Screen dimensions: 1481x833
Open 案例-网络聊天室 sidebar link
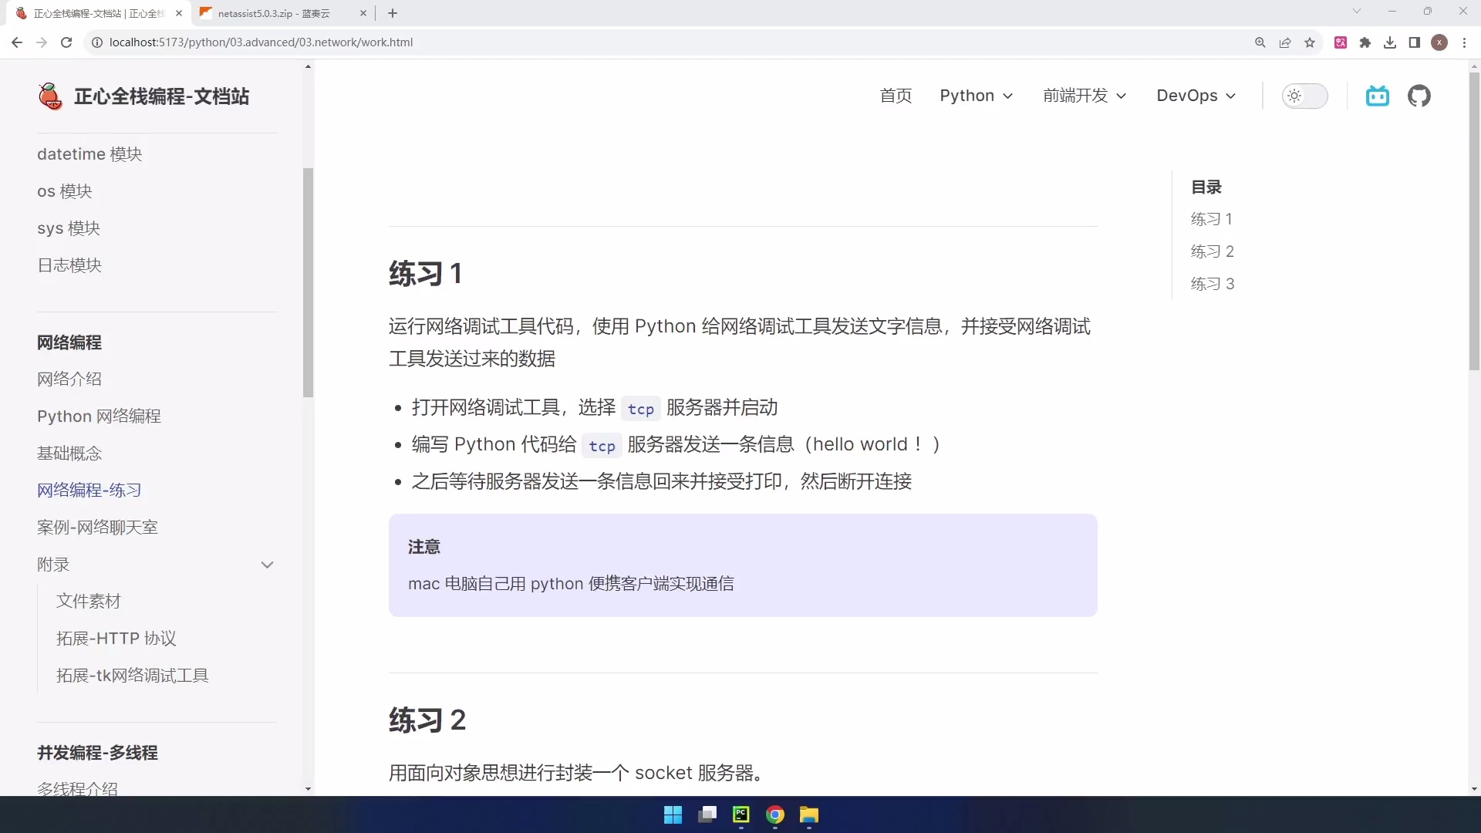(97, 528)
